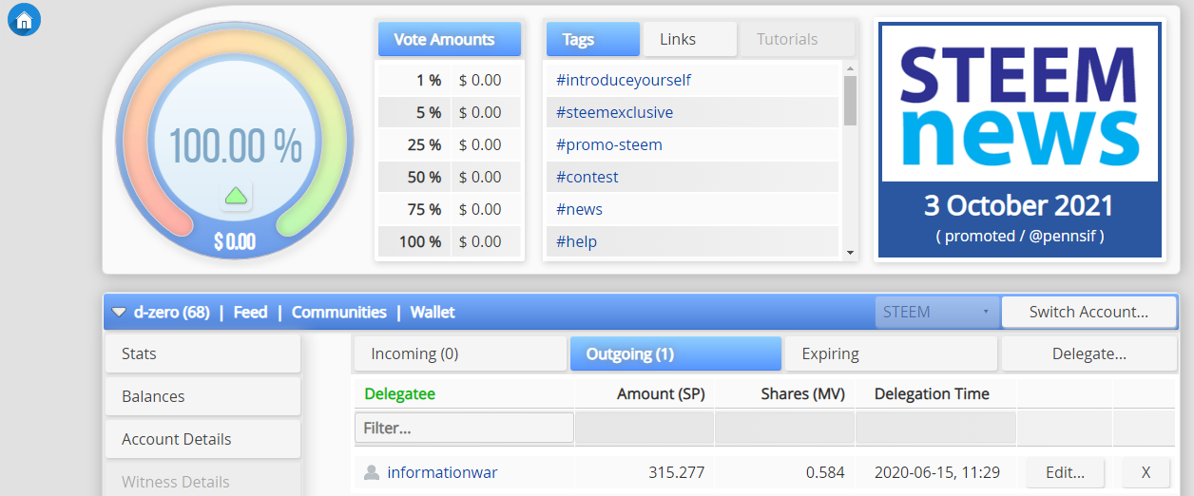
Task: Click the empty filter box under Delegation Time
Action: click(934, 428)
